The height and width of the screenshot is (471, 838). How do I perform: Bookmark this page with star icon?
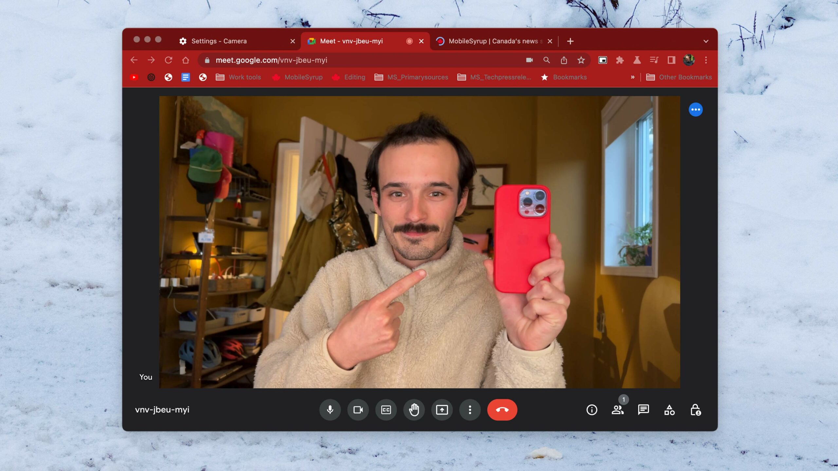(581, 60)
